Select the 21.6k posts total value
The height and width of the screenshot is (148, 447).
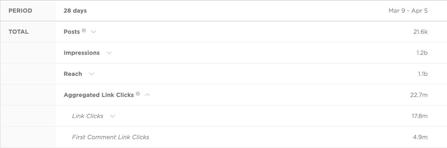point(420,32)
